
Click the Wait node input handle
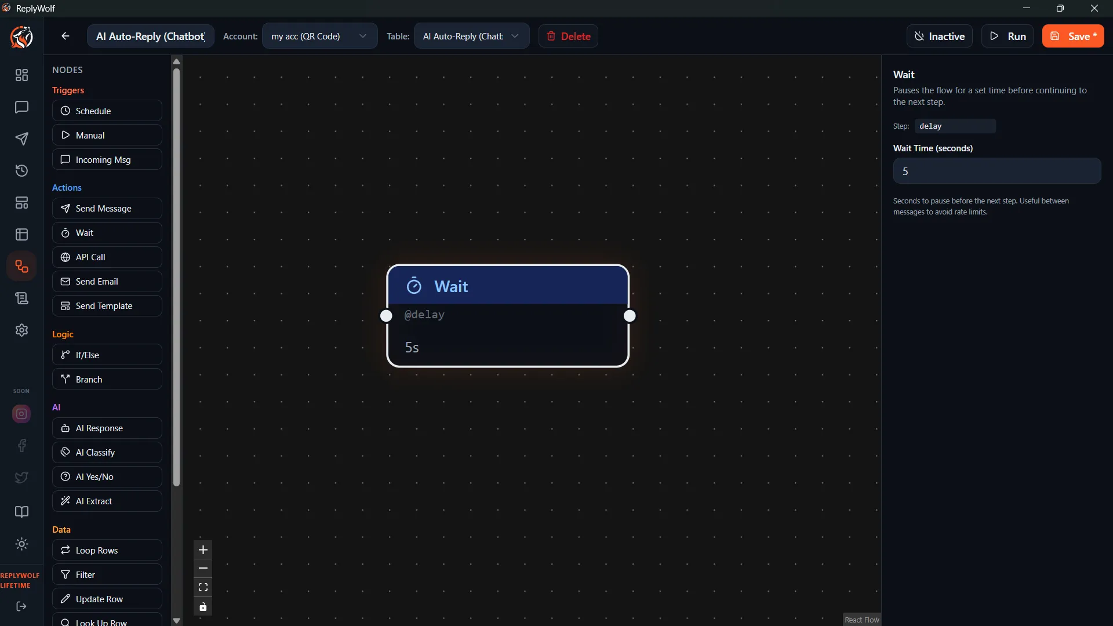[386, 316]
